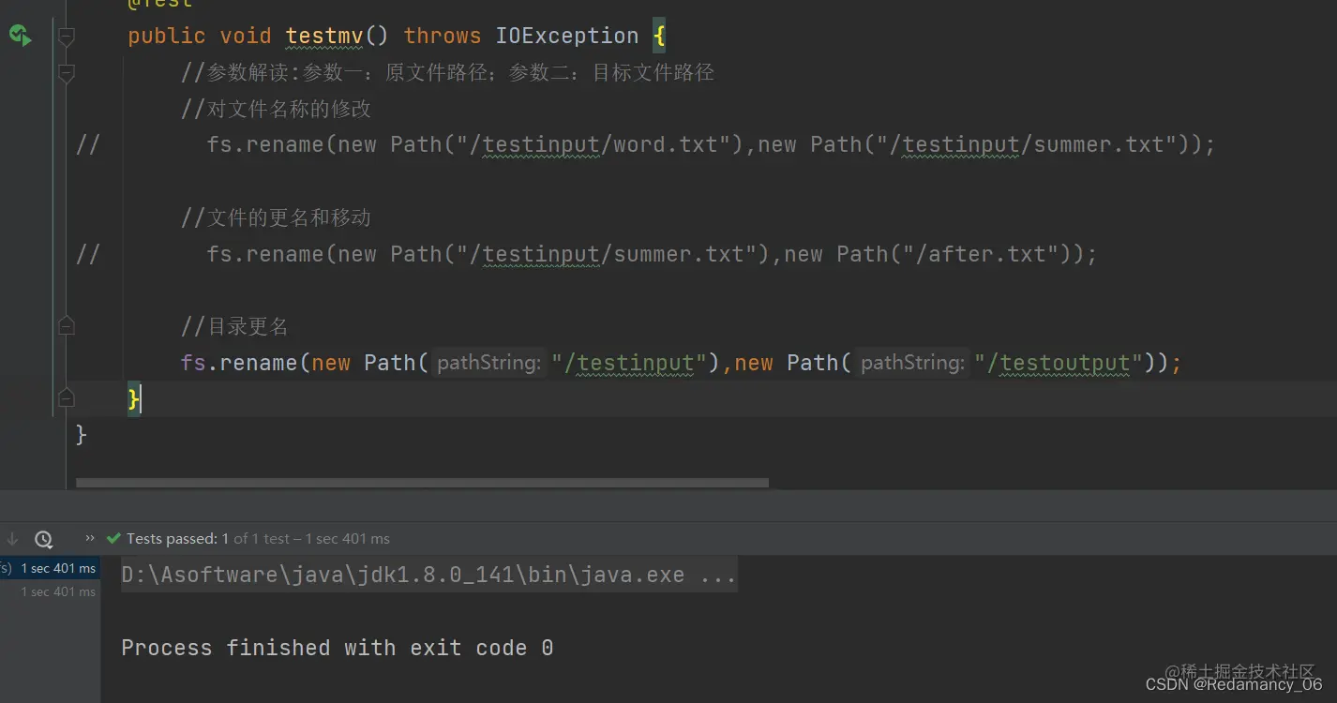
Task: Click the "/testinput" string in active rename
Action: click(x=628, y=363)
